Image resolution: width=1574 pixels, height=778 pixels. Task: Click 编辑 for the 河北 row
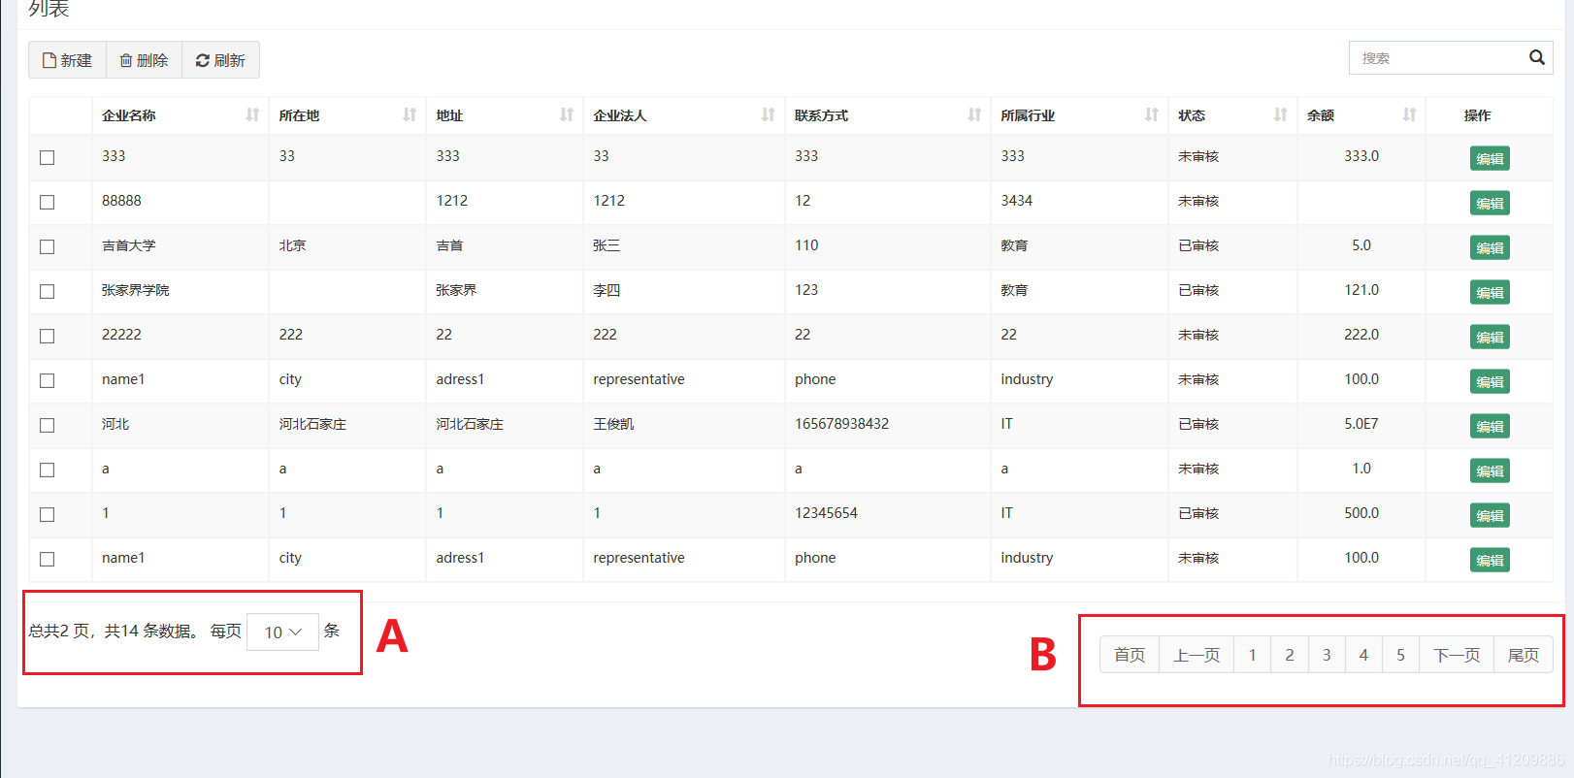click(x=1490, y=426)
